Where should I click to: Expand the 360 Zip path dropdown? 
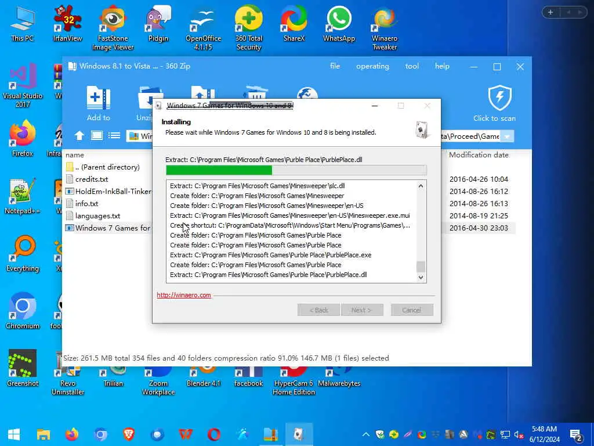507,136
